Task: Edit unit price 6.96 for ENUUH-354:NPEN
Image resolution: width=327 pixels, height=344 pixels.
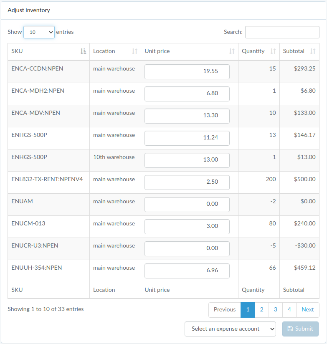Action: tap(187, 271)
